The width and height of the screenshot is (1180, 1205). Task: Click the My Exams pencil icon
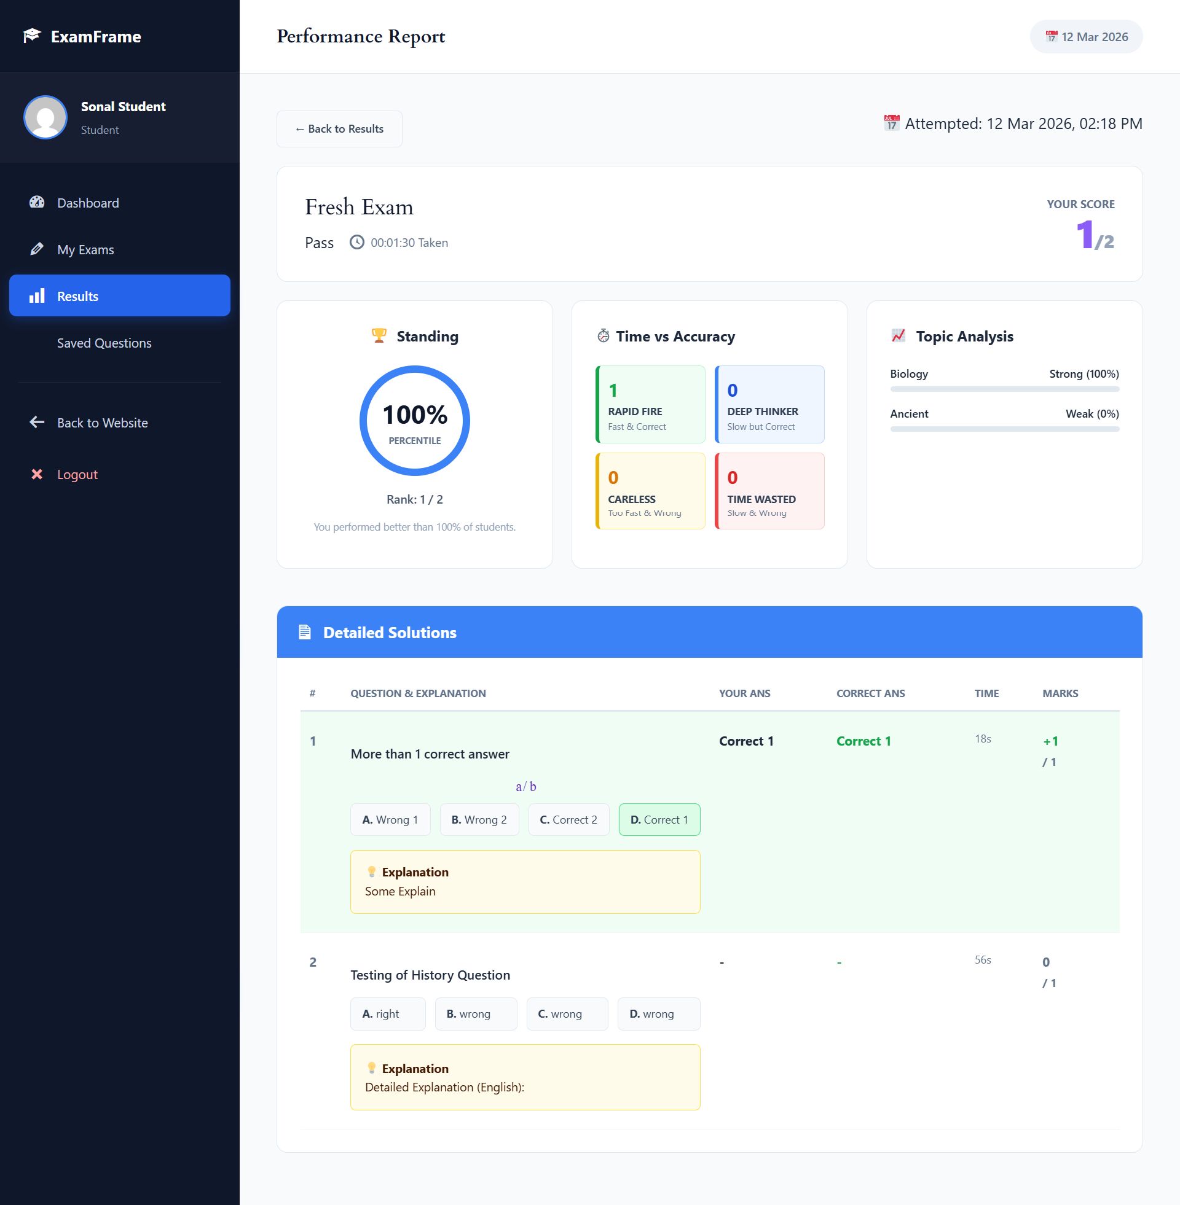[x=36, y=249]
